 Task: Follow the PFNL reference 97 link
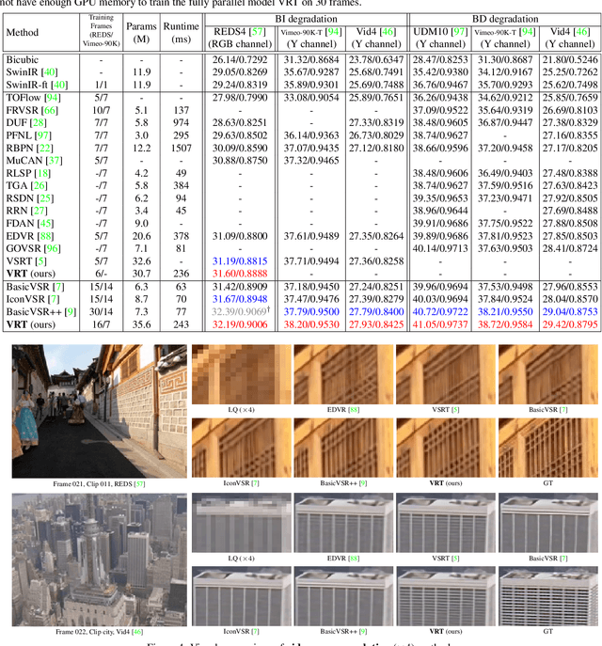[x=42, y=135]
